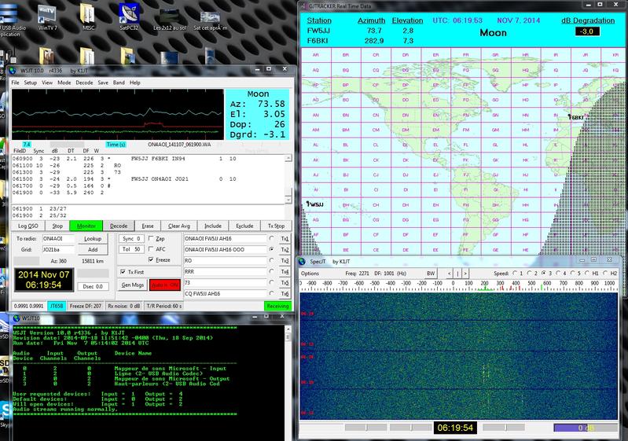
Task: Click SpecJT window title icon
Action: pyautogui.click(x=303, y=262)
